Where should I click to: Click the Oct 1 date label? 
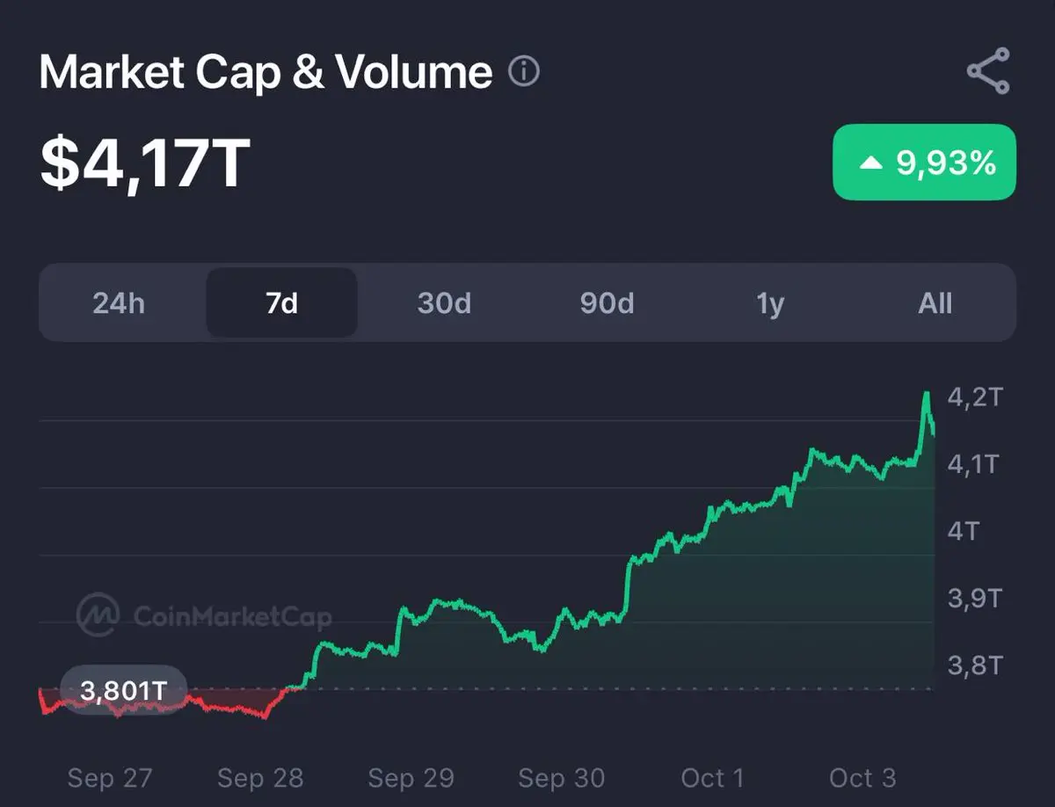tap(712, 778)
